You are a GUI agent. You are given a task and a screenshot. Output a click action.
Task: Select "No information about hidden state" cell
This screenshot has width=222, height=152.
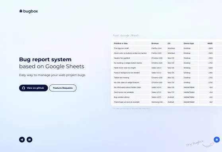point(131,88)
